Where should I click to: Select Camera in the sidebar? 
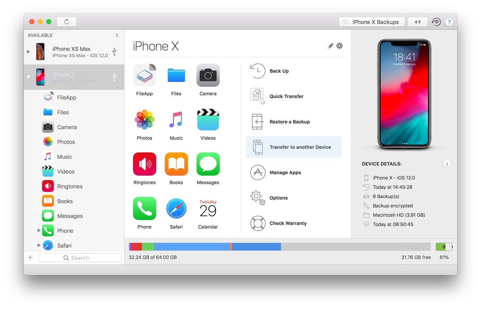pyautogui.click(x=74, y=127)
